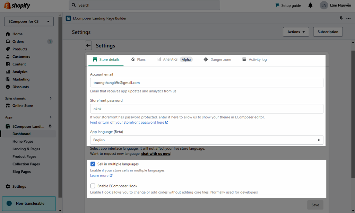This screenshot has height=213, width=355.
Task: Click Setup guide text in top bar
Action: [x=291, y=6]
